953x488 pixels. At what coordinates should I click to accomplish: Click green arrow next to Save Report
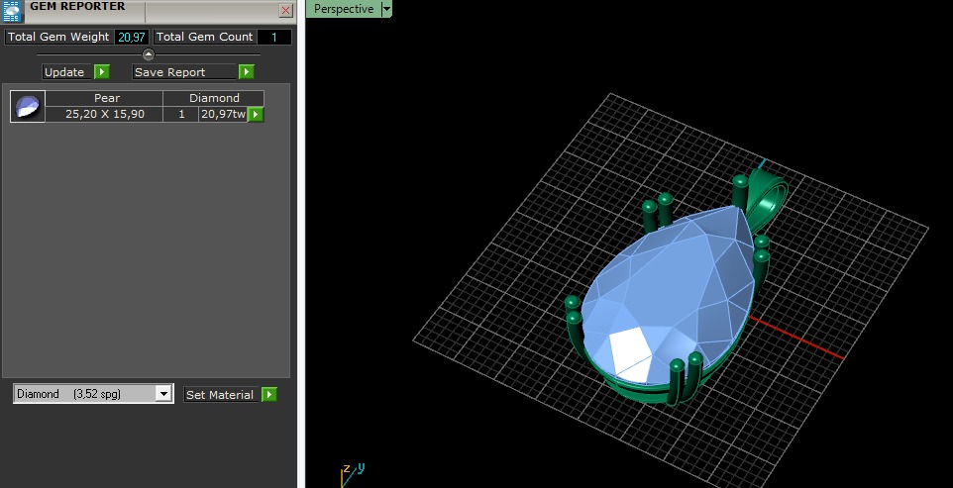coord(246,71)
